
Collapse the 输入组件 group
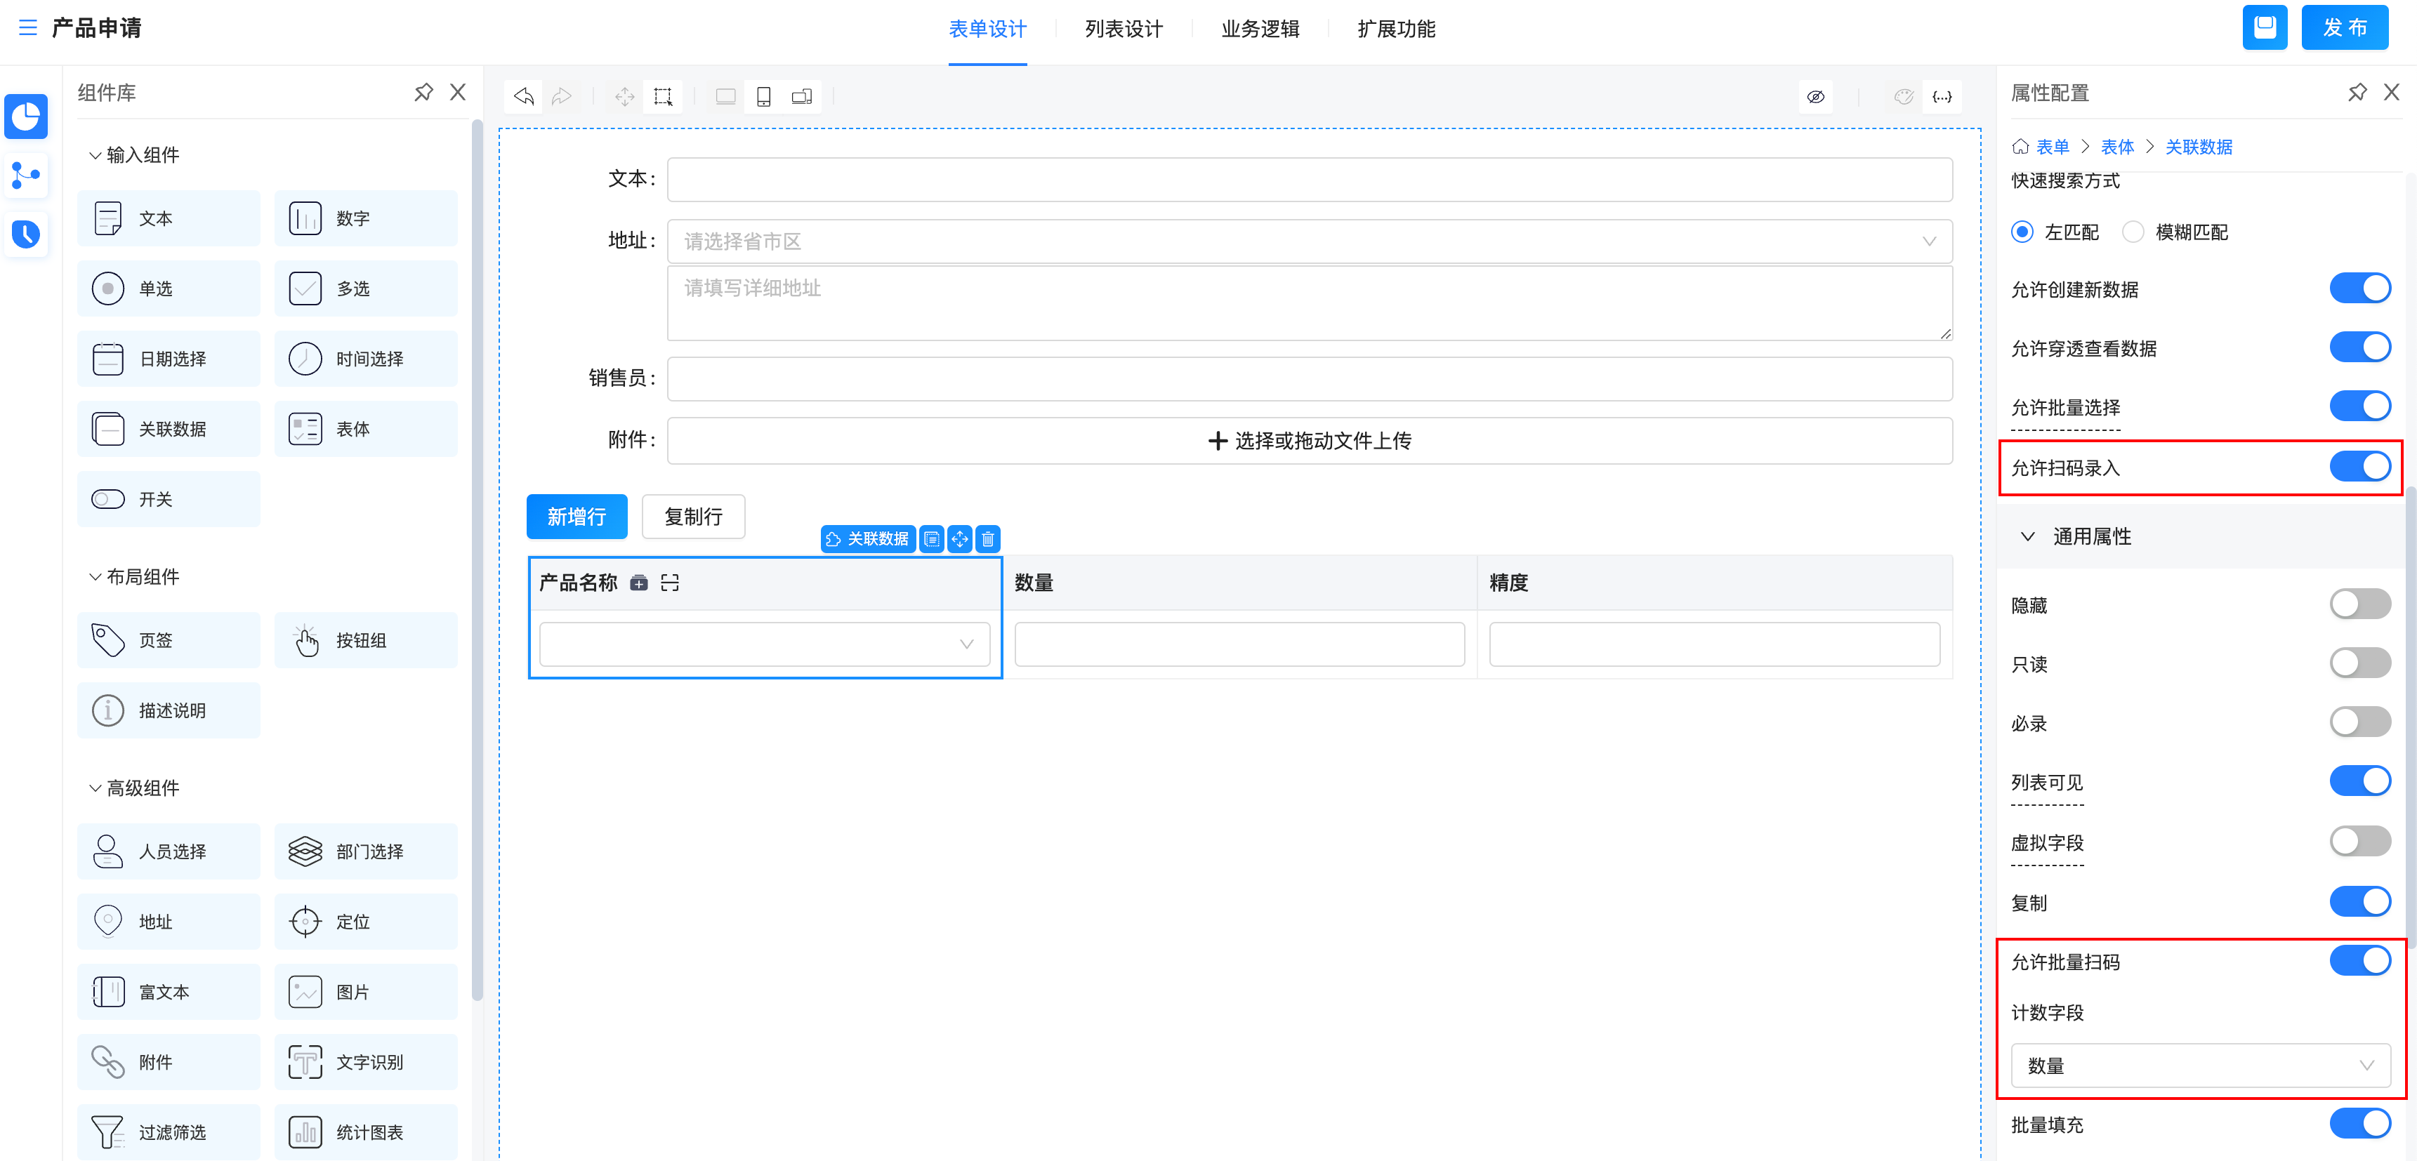(95, 154)
